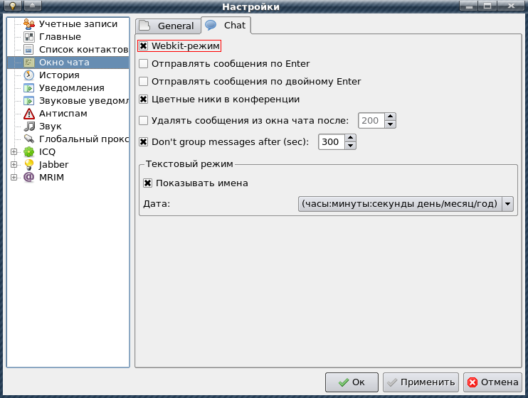
Task: Disable the Webkit-режим checkbox
Action: (144, 45)
